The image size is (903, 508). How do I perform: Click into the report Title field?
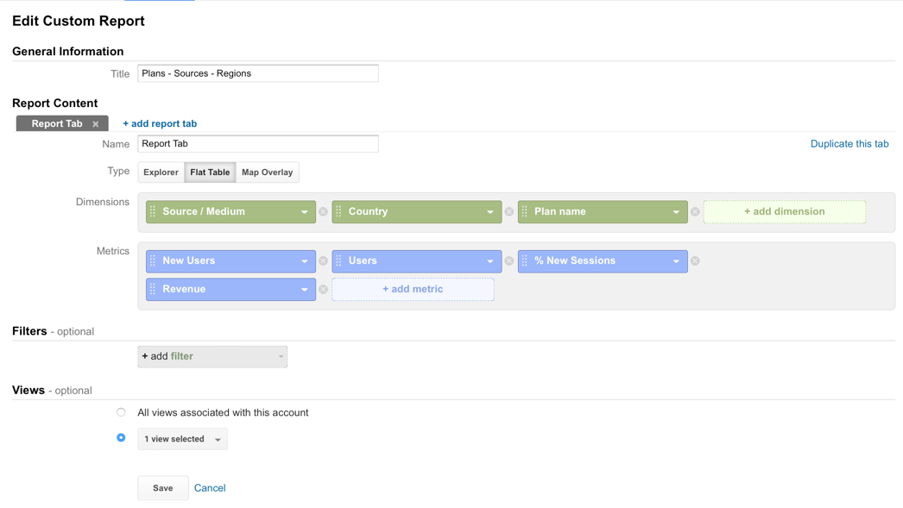pyautogui.click(x=257, y=73)
